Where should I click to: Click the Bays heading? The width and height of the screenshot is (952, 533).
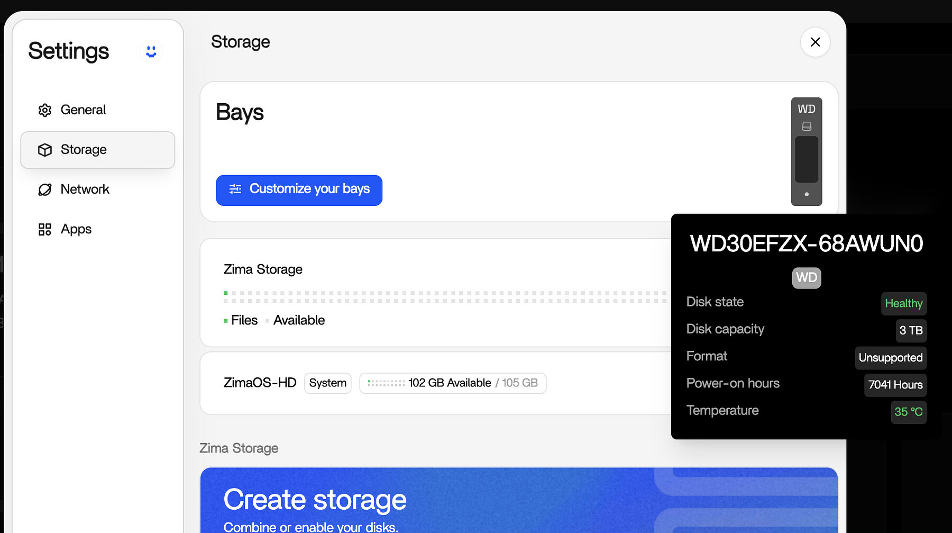[x=240, y=113]
